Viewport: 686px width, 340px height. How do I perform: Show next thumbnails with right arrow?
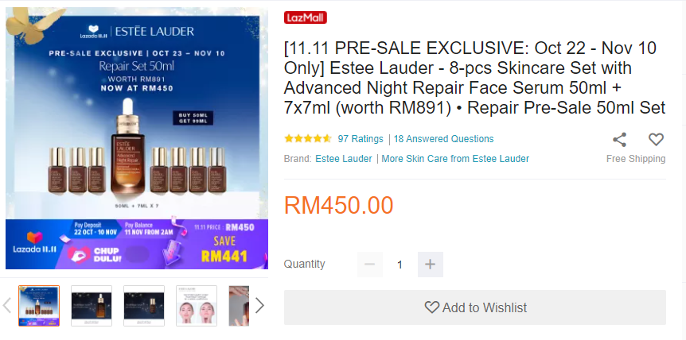tap(259, 306)
